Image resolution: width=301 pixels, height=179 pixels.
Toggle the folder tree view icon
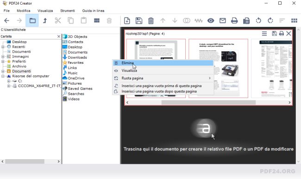coord(32,20)
